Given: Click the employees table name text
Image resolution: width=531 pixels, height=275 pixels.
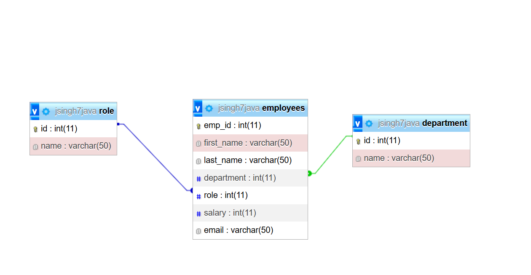Looking at the screenshot, I should coord(283,108).
